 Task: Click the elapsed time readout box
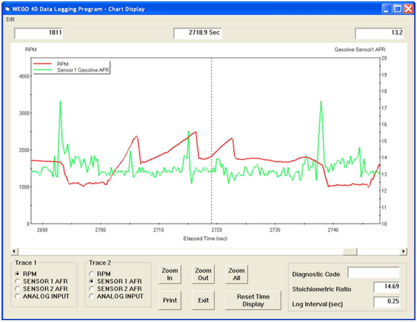(197, 33)
